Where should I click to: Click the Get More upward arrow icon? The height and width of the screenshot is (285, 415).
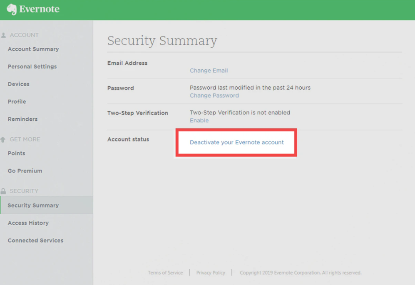[x=3, y=140]
